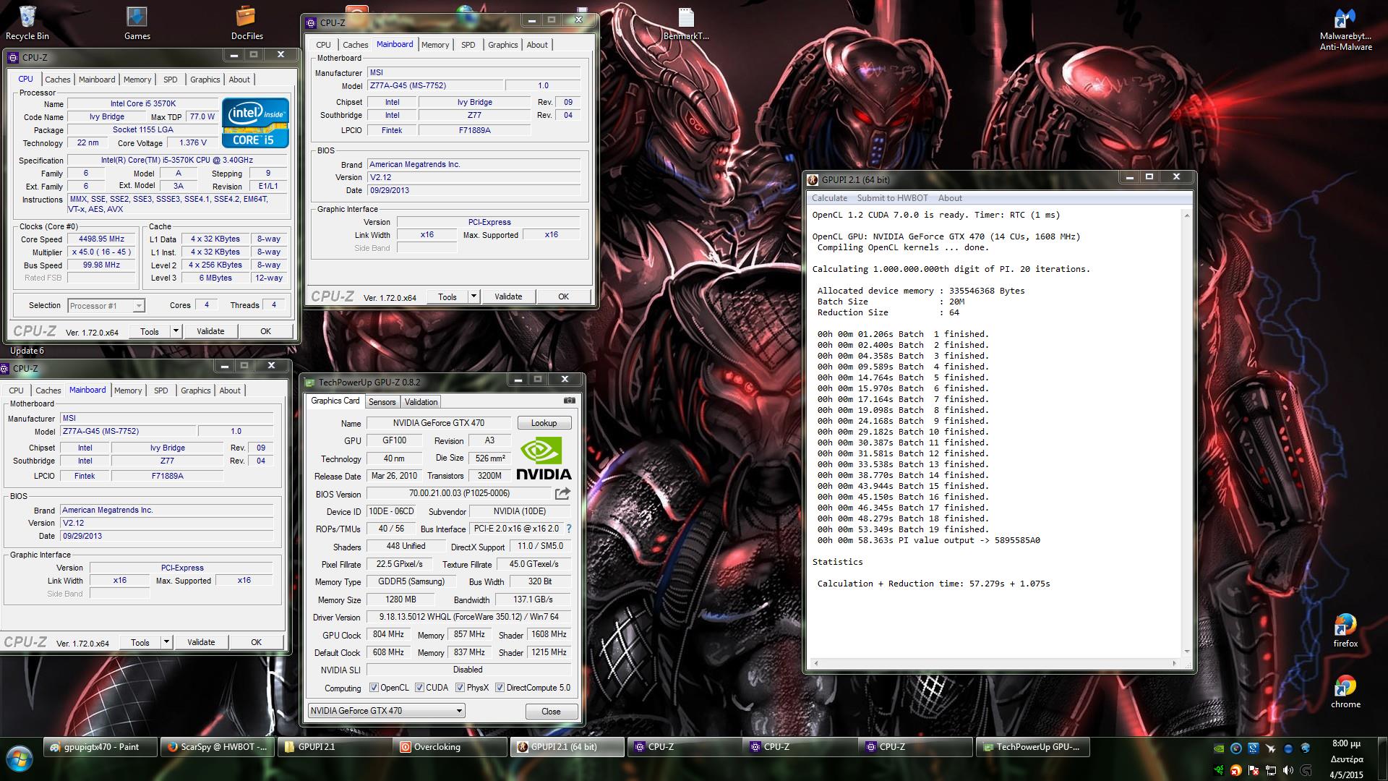Click the Logitech G tray icon
Viewport: 1388px width, 781px height.
coord(1306,771)
